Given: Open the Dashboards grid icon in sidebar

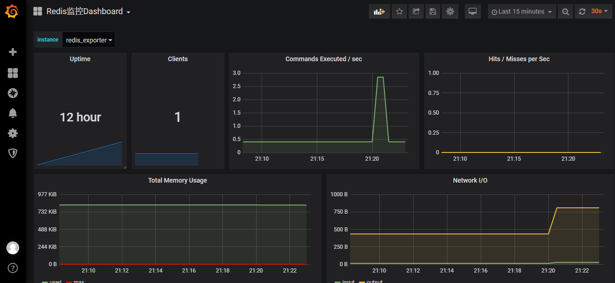Looking at the screenshot, I should pyautogui.click(x=13, y=73).
